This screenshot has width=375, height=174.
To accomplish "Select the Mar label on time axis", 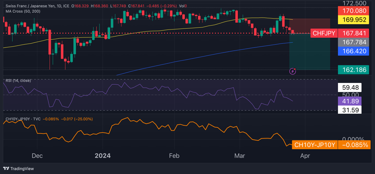I will tap(238, 155).
